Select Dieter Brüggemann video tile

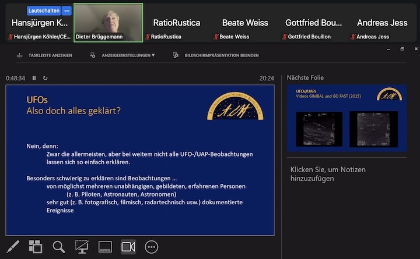click(x=108, y=23)
